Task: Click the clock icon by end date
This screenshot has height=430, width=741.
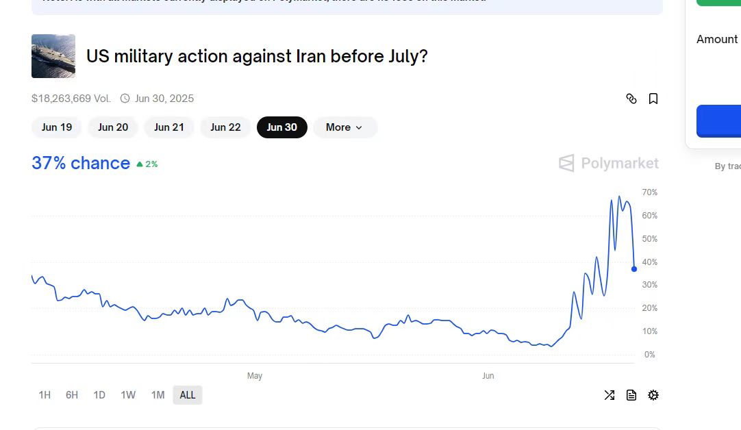Action: click(125, 99)
